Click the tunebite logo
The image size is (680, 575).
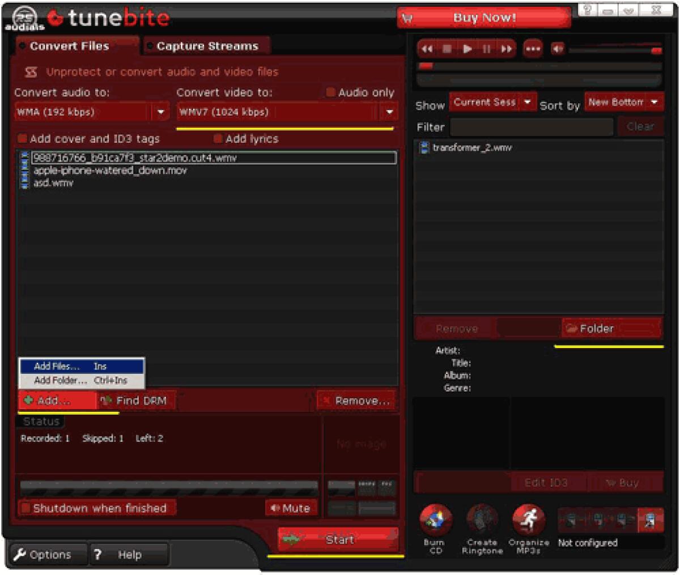point(108,18)
